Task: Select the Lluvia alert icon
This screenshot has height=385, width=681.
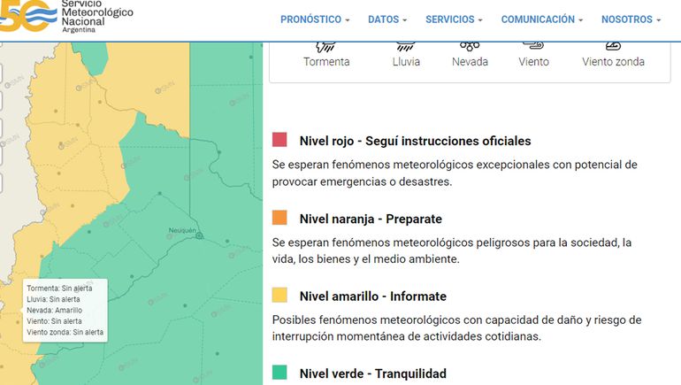Action: click(x=406, y=47)
